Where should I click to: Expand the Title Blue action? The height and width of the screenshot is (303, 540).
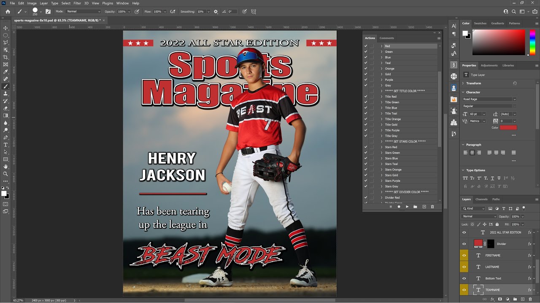pos(381,108)
